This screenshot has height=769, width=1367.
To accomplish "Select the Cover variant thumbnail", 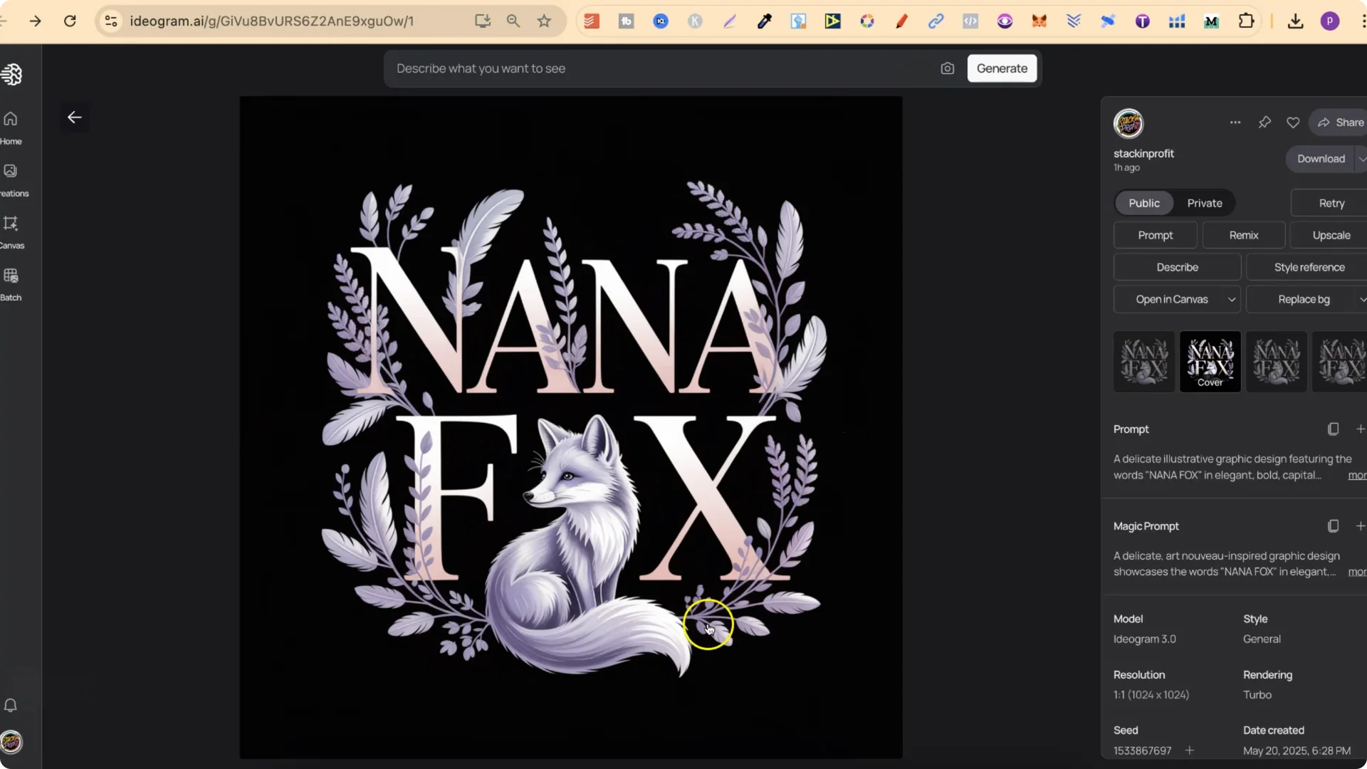I will click(x=1210, y=362).
